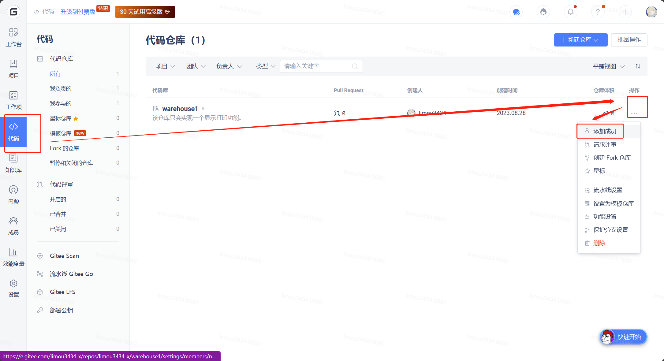Click the 升级到付费版 upgrade link
This screenshot has width=664, height=361.
point(78,12)
